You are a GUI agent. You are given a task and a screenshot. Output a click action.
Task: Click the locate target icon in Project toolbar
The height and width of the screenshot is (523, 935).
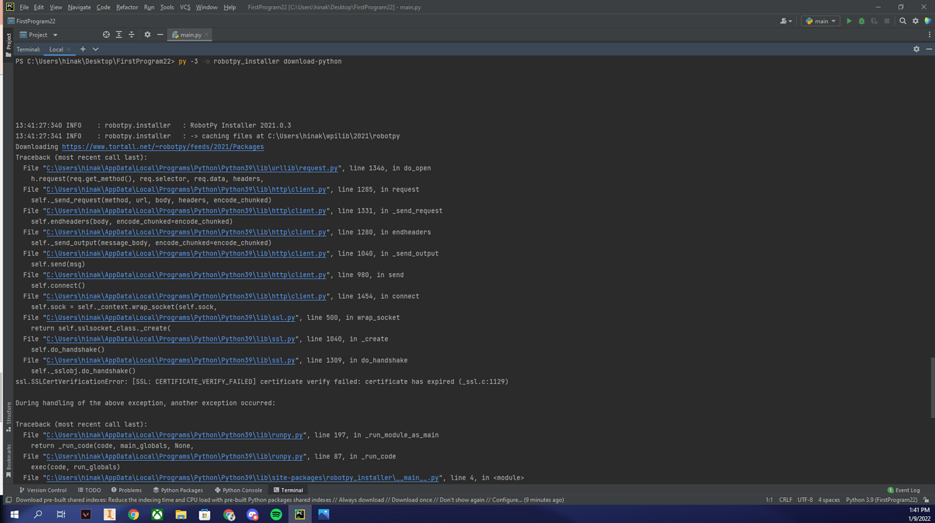tap(106, 35)
